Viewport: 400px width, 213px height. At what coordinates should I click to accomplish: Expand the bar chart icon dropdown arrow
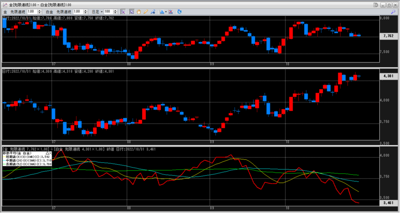click(166, 12)
